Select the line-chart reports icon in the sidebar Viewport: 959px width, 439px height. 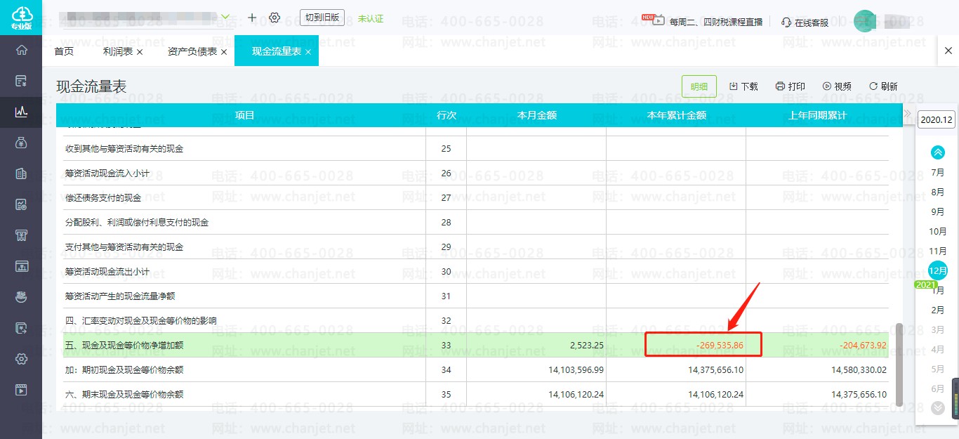point(21,112)
